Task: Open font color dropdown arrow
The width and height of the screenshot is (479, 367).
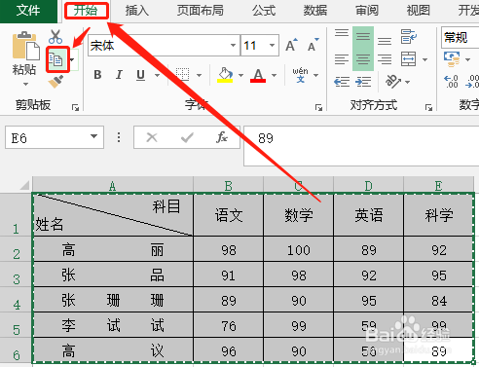Action: (274, 75)
